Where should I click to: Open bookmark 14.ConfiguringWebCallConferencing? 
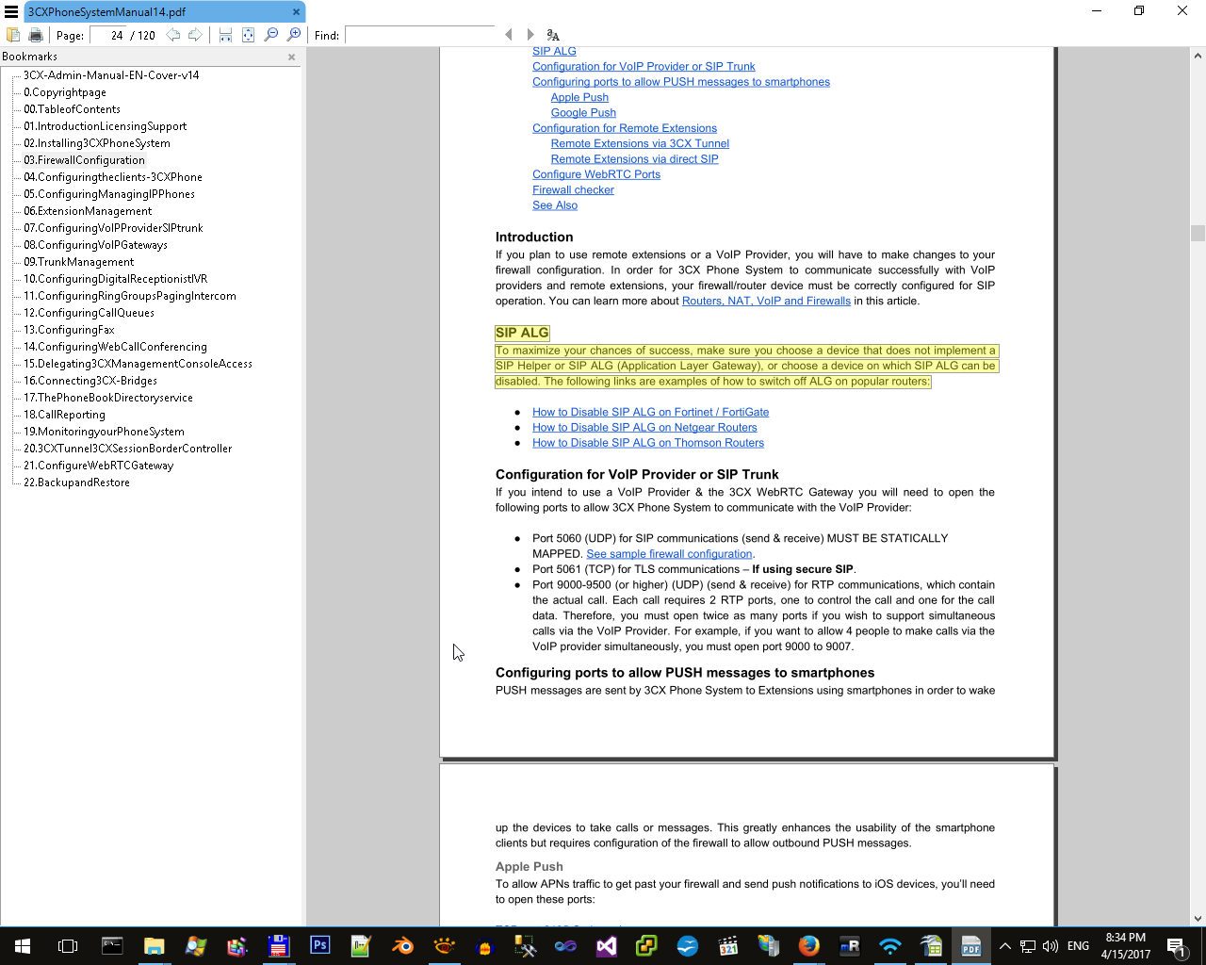(116, 347)
